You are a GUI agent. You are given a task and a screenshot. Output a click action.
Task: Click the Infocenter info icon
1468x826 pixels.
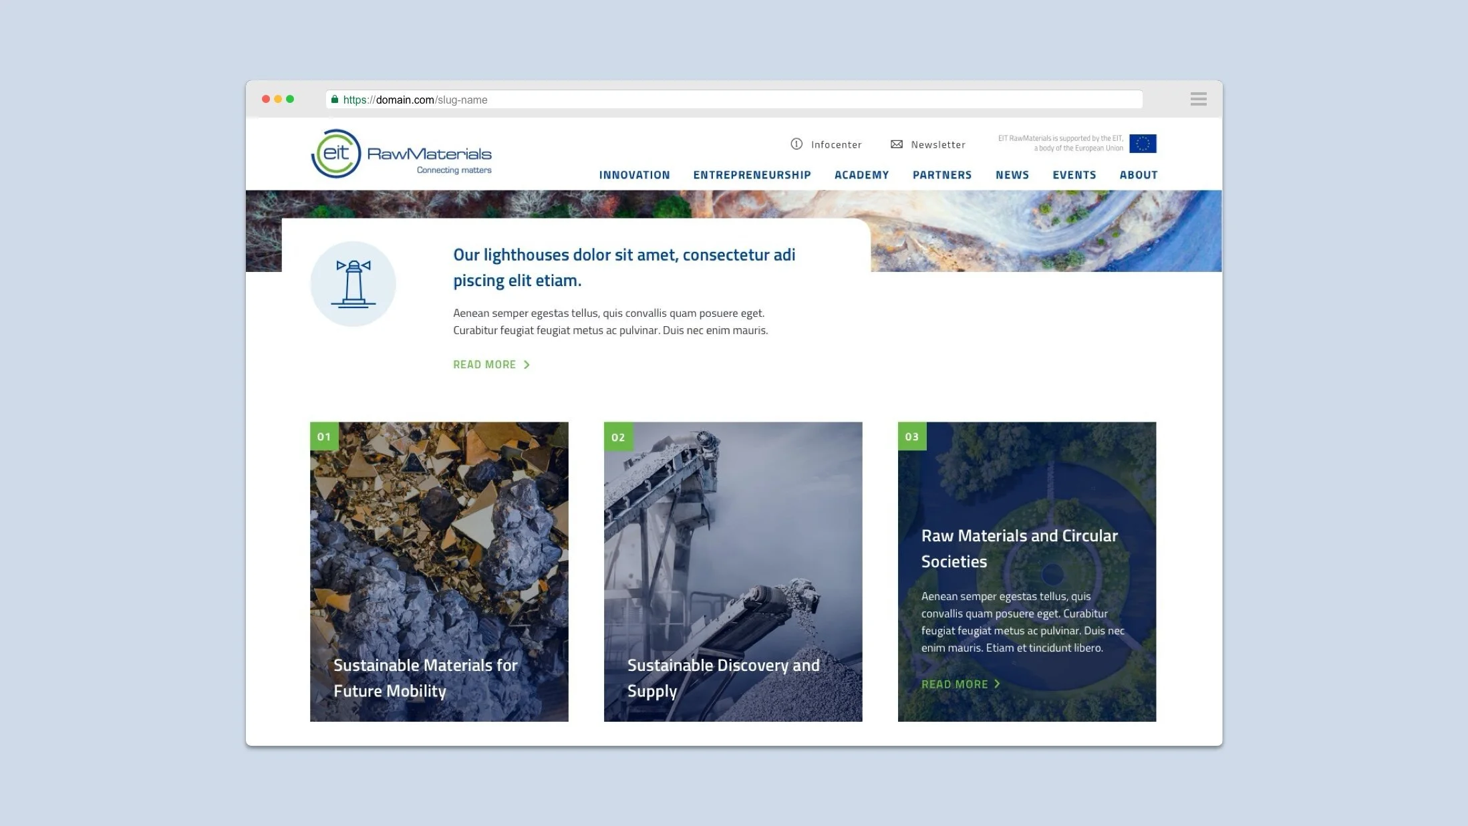(796, 144)
